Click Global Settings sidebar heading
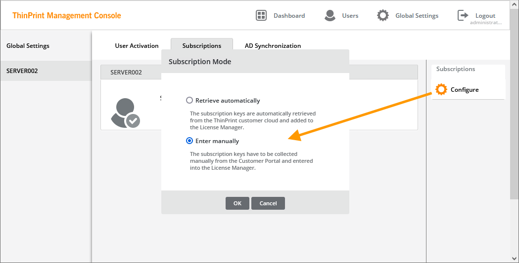519x263 pixels. (x=28, y=46)
